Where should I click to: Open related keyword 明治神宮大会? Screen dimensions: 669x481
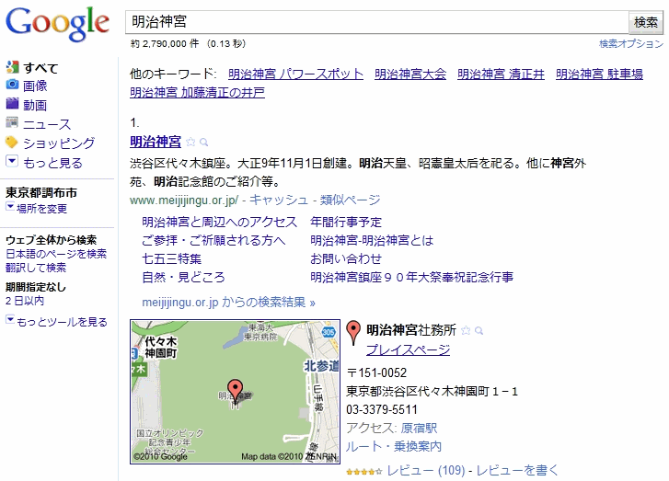click(x=410, y=74)
